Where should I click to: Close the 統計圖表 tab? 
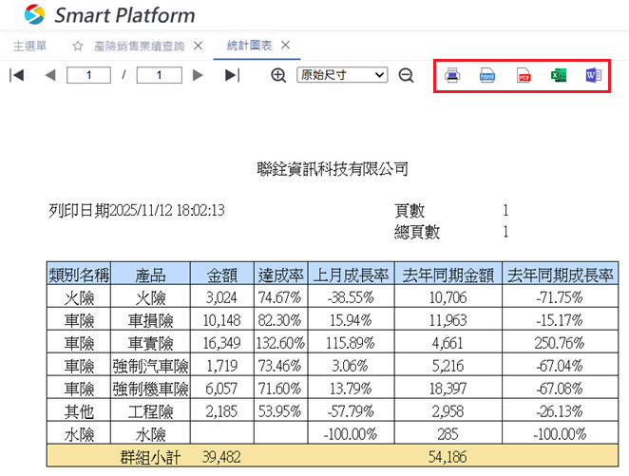285,45
